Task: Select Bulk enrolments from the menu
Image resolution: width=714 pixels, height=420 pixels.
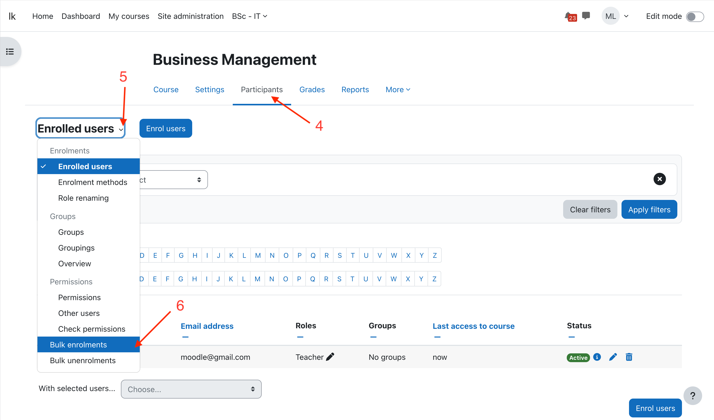Action: [x=78, y=345]
